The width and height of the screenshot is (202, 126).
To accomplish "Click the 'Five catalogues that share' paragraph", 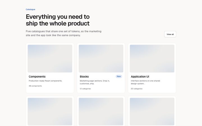I will (63, 33).
